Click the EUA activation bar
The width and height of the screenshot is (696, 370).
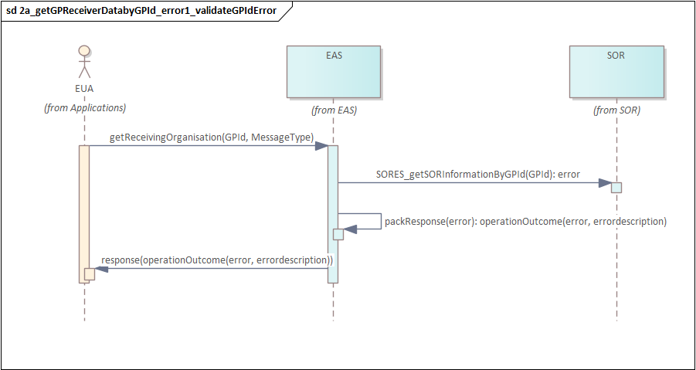click(x=84, y=214)
